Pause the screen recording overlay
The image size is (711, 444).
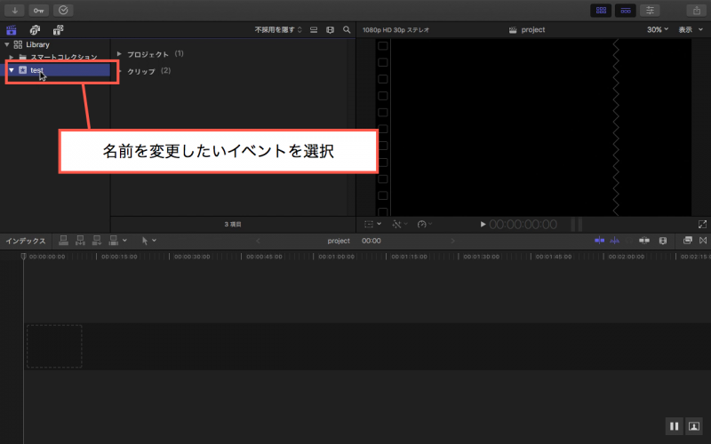[675, 426]
